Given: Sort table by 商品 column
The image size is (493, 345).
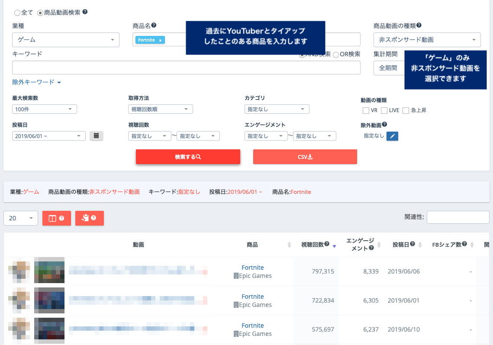Looking at the screenshot, I should (x=289, y=245).
